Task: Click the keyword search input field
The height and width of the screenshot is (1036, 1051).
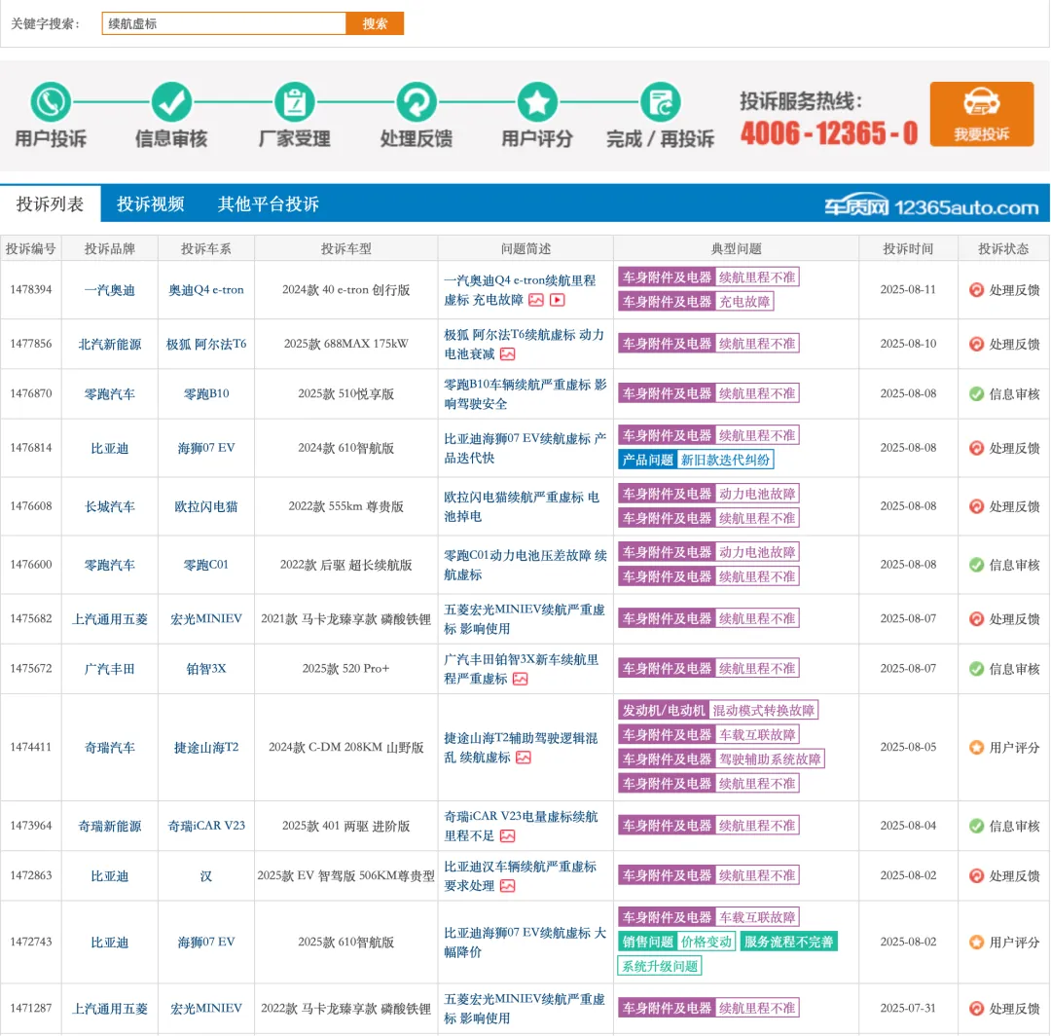Action: 224,23
